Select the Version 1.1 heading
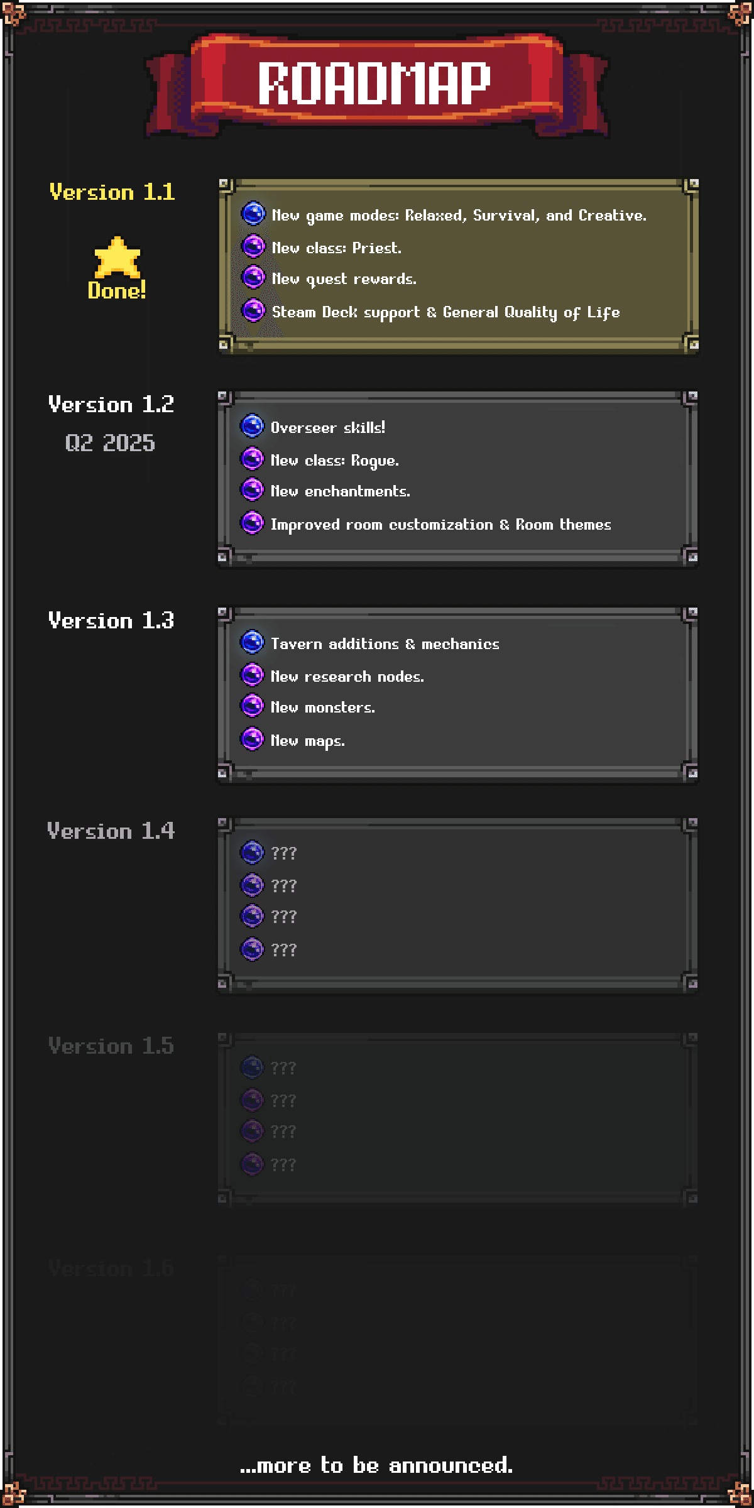Screen dimensions: 754x1508 point(112,192)
